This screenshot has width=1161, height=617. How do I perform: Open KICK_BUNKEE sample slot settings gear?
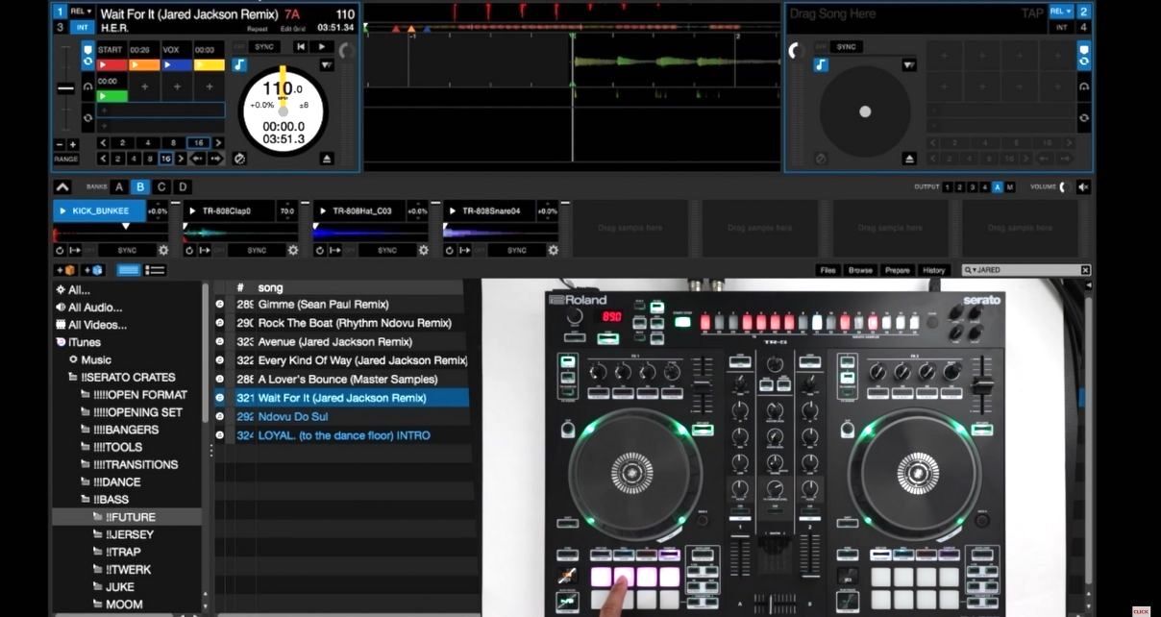point(163,250)
